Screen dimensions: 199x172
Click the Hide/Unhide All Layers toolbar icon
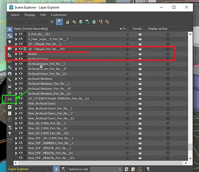[x=101, y=22]
